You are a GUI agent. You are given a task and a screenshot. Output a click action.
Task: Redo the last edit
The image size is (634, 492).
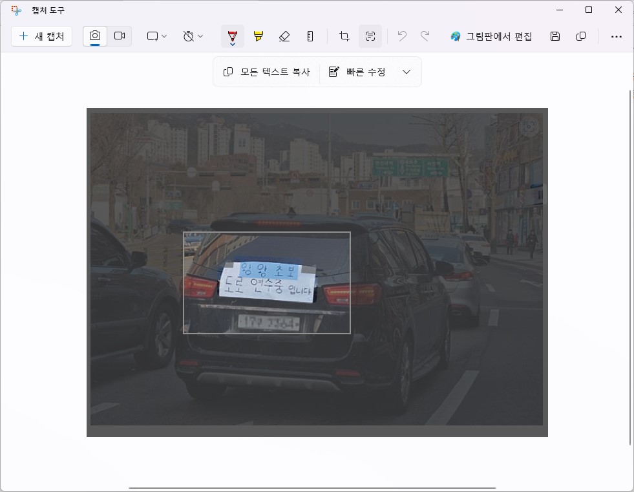coord(425,36)
